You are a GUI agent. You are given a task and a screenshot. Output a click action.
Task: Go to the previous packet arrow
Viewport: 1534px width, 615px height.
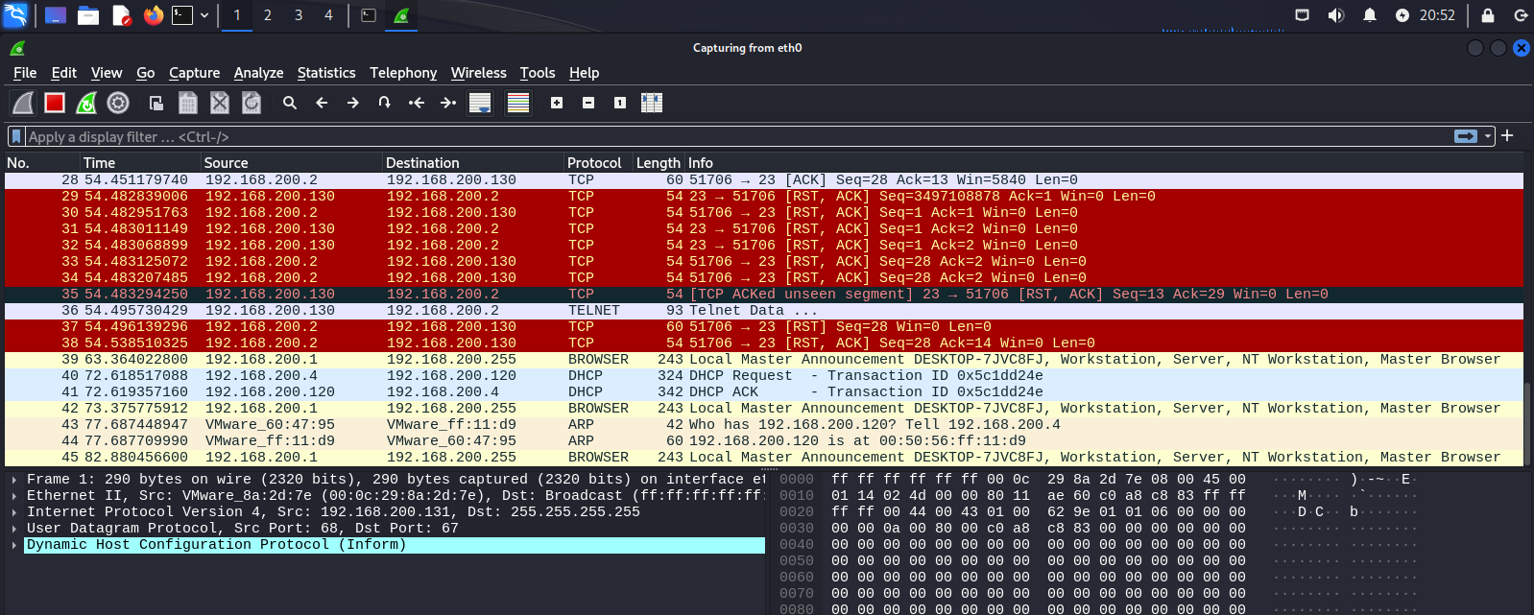[322, 103]
